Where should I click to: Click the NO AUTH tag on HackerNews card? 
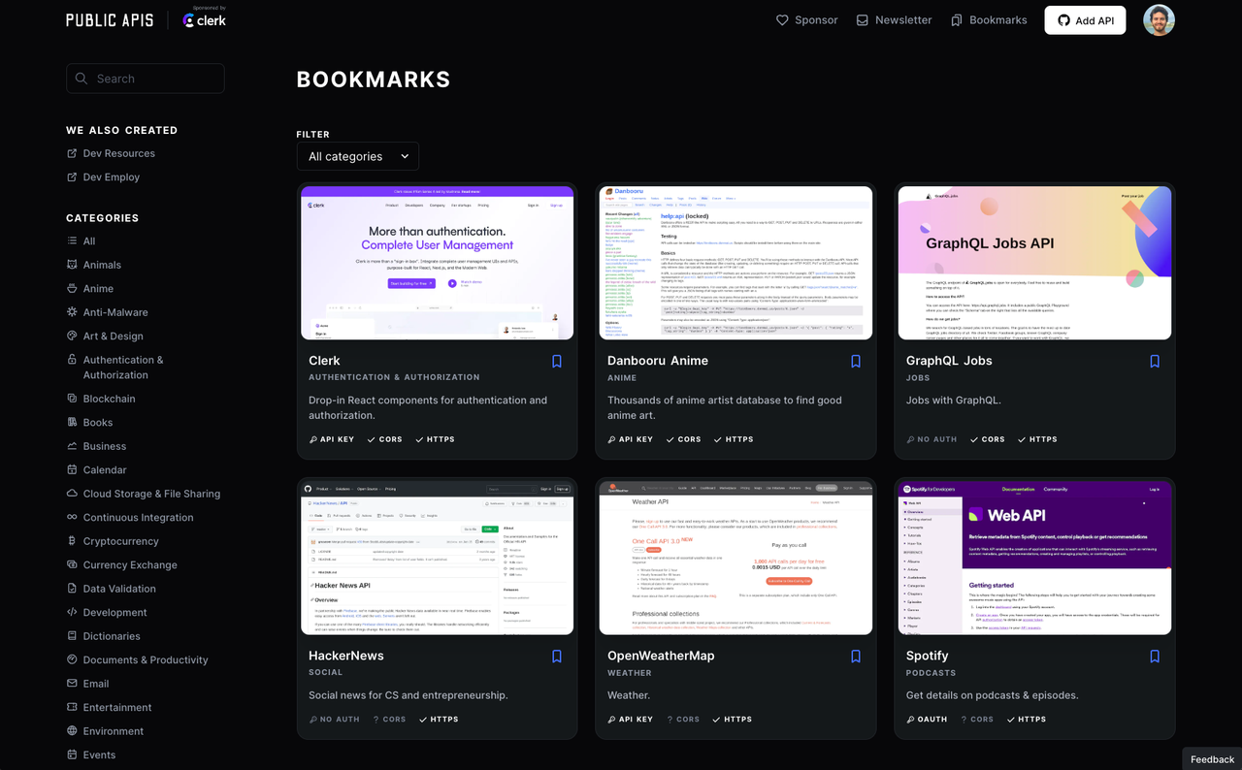[x=334, y=720]
